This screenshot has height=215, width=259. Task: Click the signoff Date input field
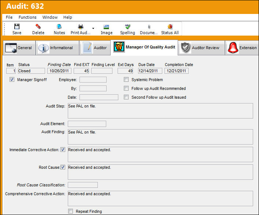[x=99, y=97]
